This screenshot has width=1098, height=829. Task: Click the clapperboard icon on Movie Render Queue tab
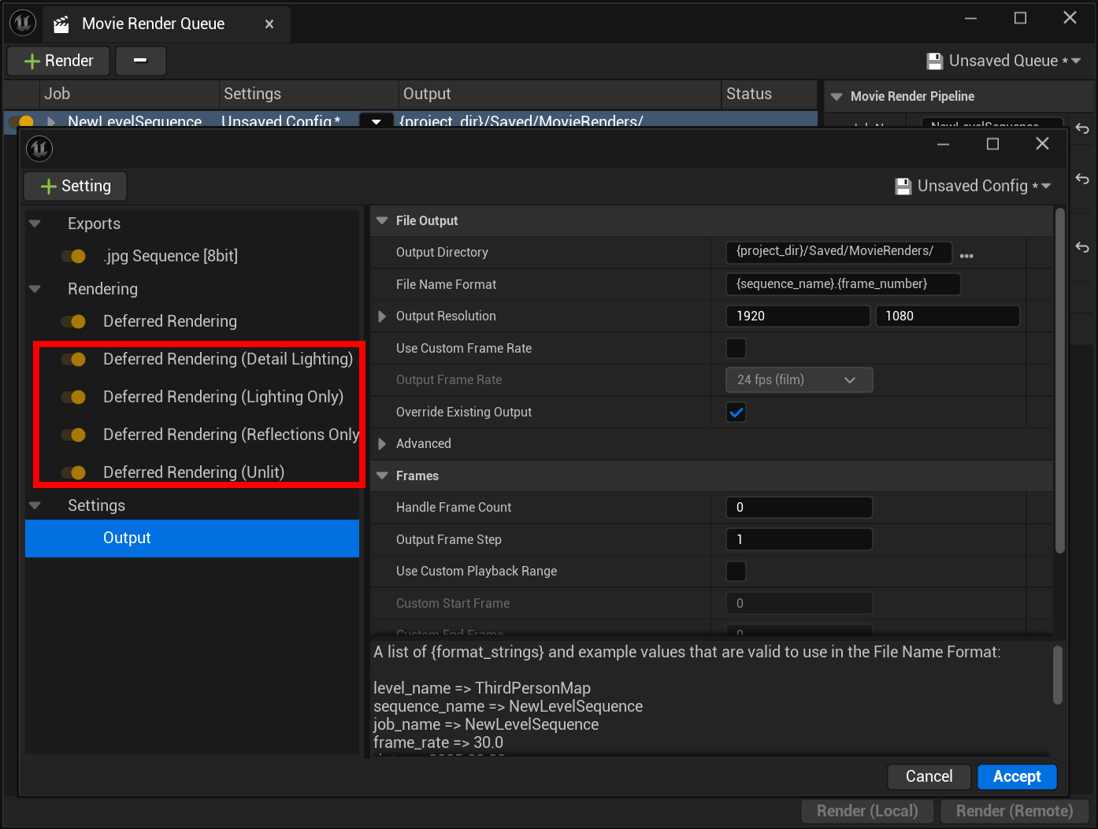click(x=61, y=24)
